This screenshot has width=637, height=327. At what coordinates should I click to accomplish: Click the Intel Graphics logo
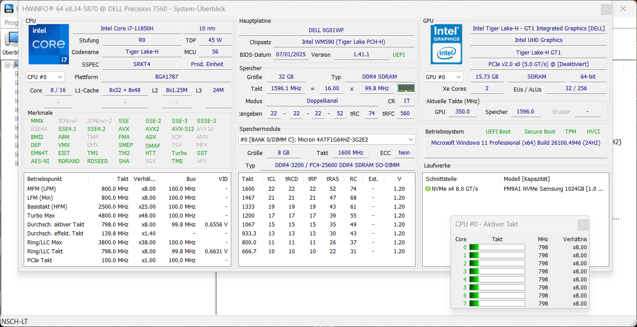pos(446,44)
